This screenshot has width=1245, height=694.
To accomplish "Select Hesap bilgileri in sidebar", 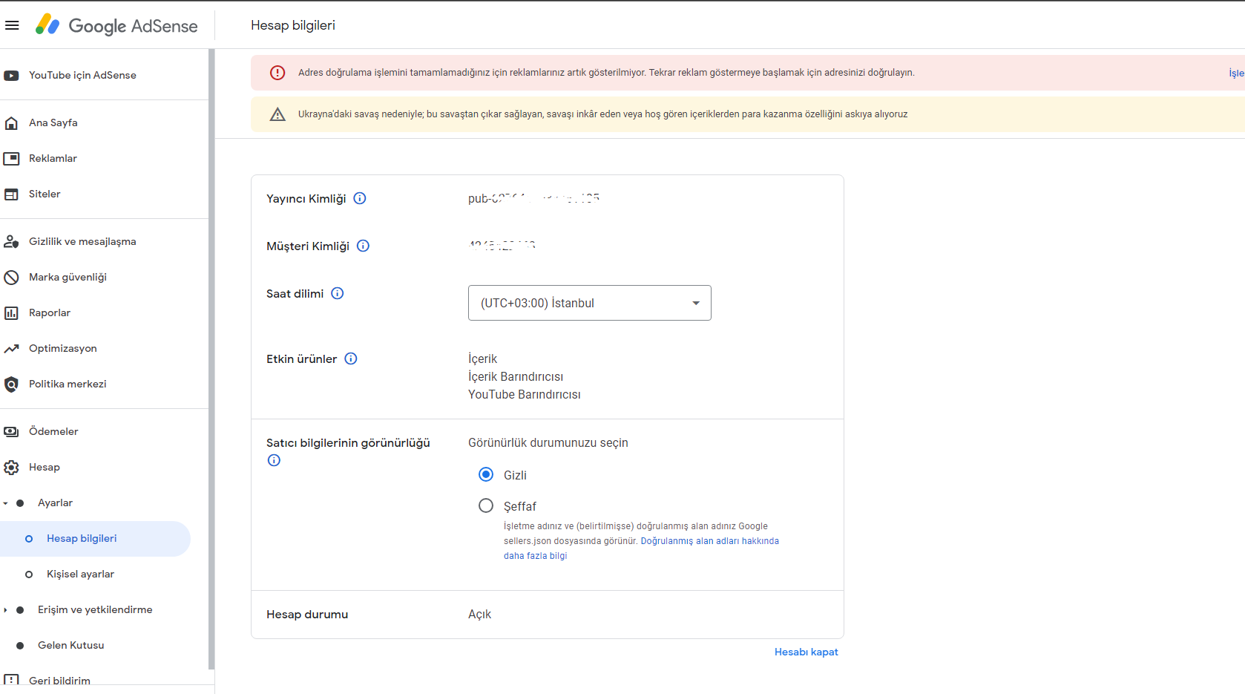I will 95,539.
